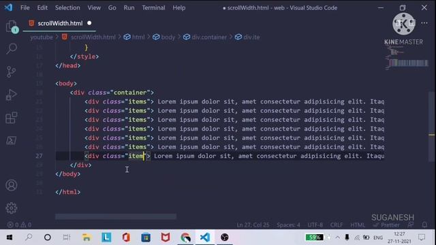Screen dimensions: 436x245
Task: Click the horizontal editor scrollbar
Action: click(116, 216)
